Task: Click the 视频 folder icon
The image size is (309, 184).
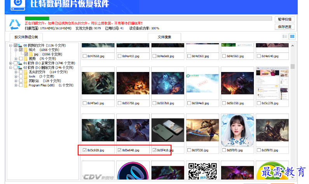Action: (x=25, y=59)
